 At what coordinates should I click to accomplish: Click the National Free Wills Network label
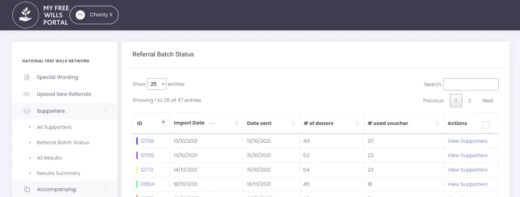pos(56,61)
